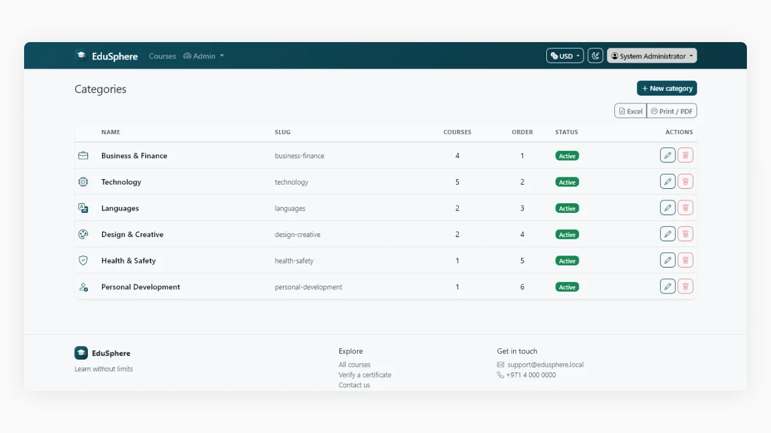Edit the Personal Development category
The image size is (771, 433).
[x=667, y=286]
